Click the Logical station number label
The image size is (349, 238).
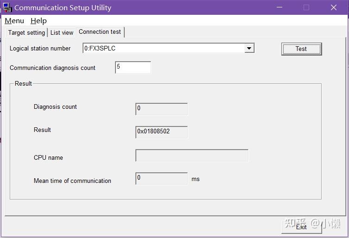tap(40, 48)
